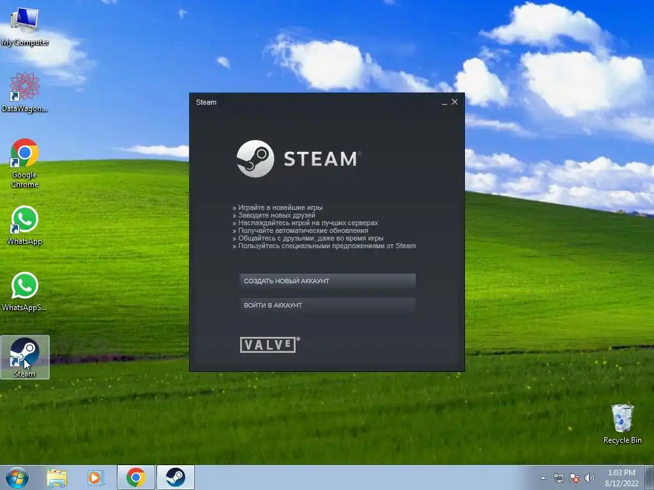The height and width of the screenshot is (490, 654).
Task: Click the Steam title bar text
Action: pyautogui.click(x=206, y=102)
